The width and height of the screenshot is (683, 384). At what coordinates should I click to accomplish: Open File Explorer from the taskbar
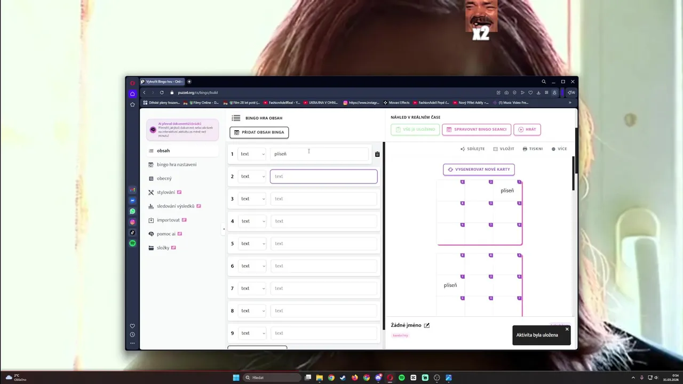pyautogui.click(x=320, y=378)
